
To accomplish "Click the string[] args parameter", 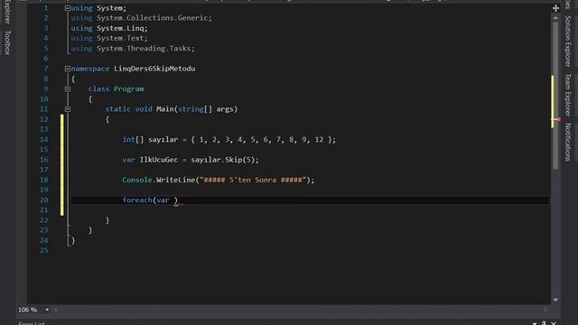I will [x=208, y=109].
